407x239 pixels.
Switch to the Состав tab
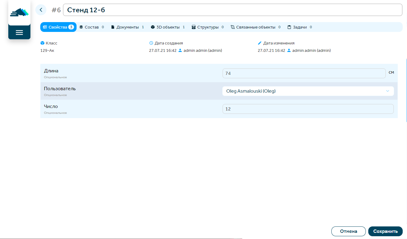(92, 27)
